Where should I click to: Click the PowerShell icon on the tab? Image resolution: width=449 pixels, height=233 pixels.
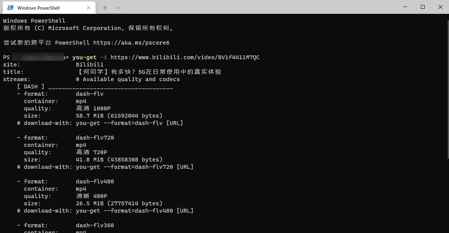(x=10, y=7)
